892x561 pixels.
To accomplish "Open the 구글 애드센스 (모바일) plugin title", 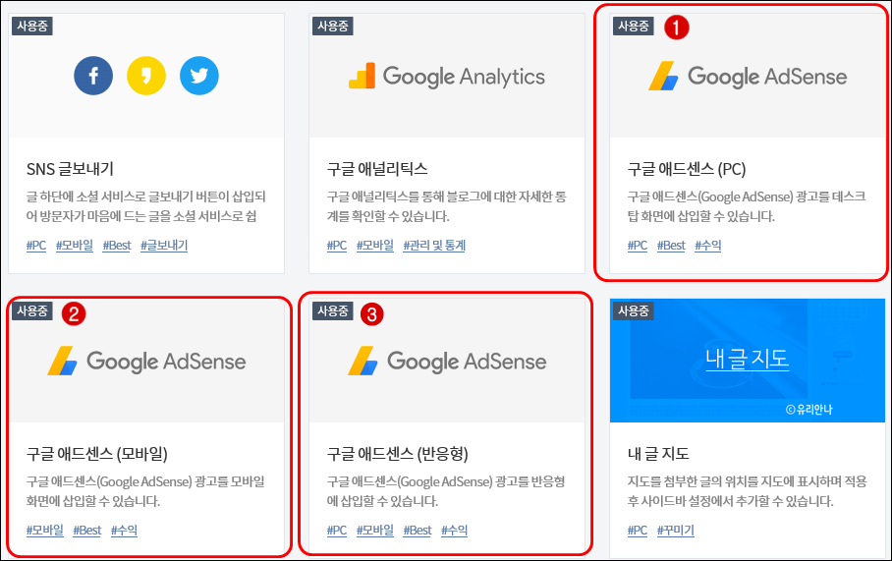I will coord(96,454).
